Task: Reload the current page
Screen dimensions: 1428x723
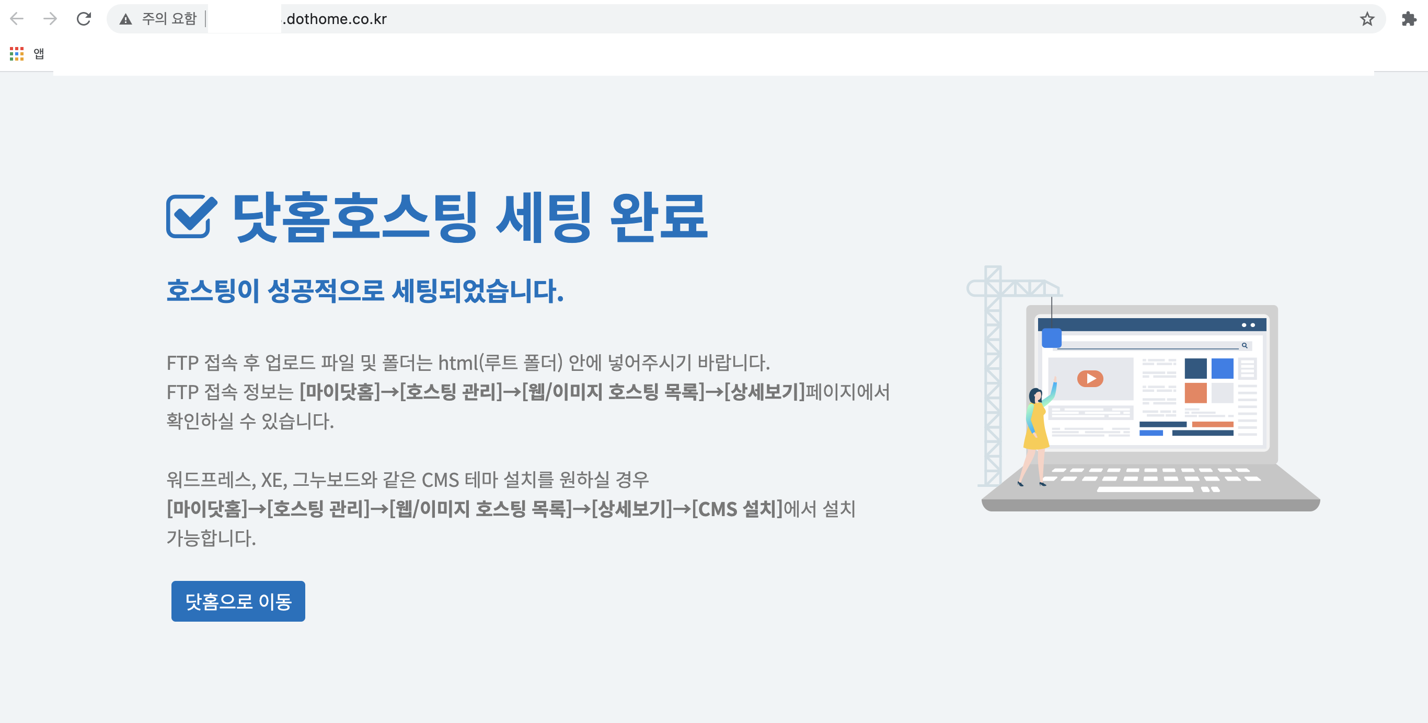Action: 84,19
